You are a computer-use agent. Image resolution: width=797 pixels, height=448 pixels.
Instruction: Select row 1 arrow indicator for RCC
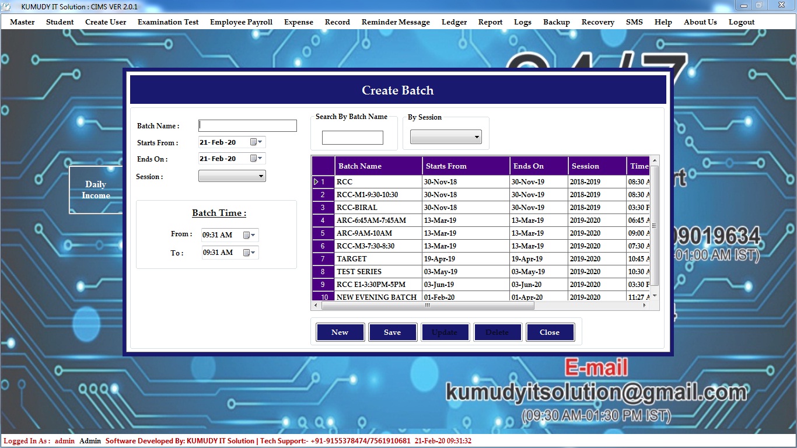(x=317, y=182)
